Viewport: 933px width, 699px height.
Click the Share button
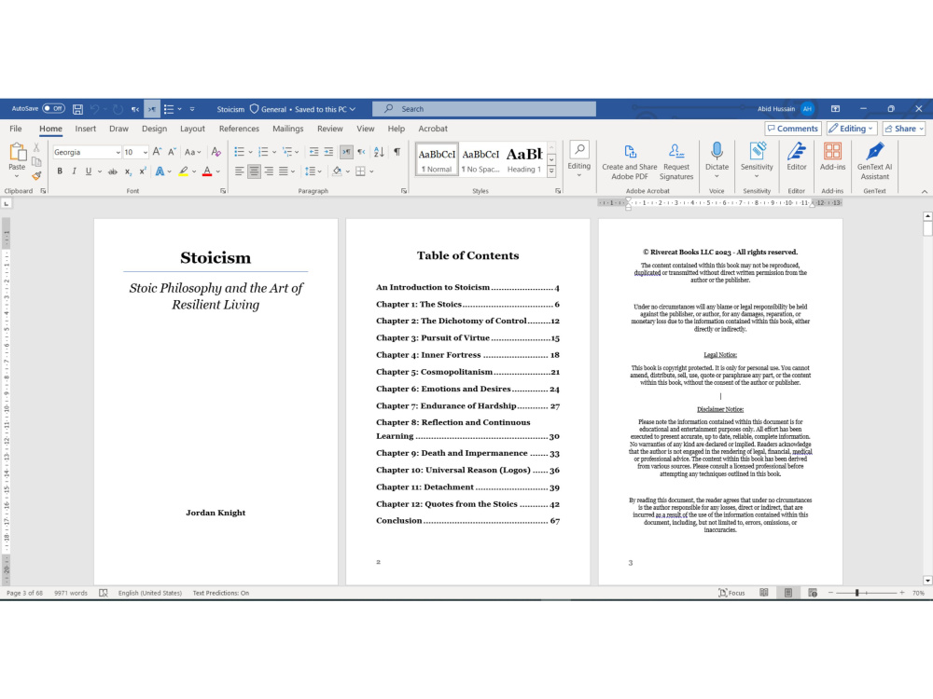tap(904, 129)
